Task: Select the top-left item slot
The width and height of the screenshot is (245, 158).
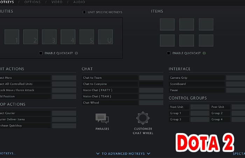Action: coord(167,24)
